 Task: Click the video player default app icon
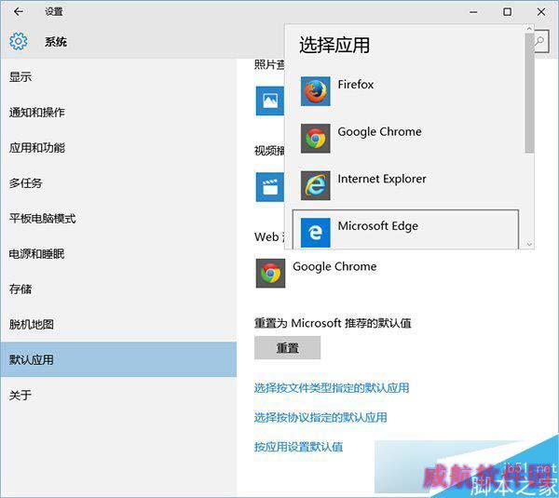pyautogui.click(x=270, y=187)
